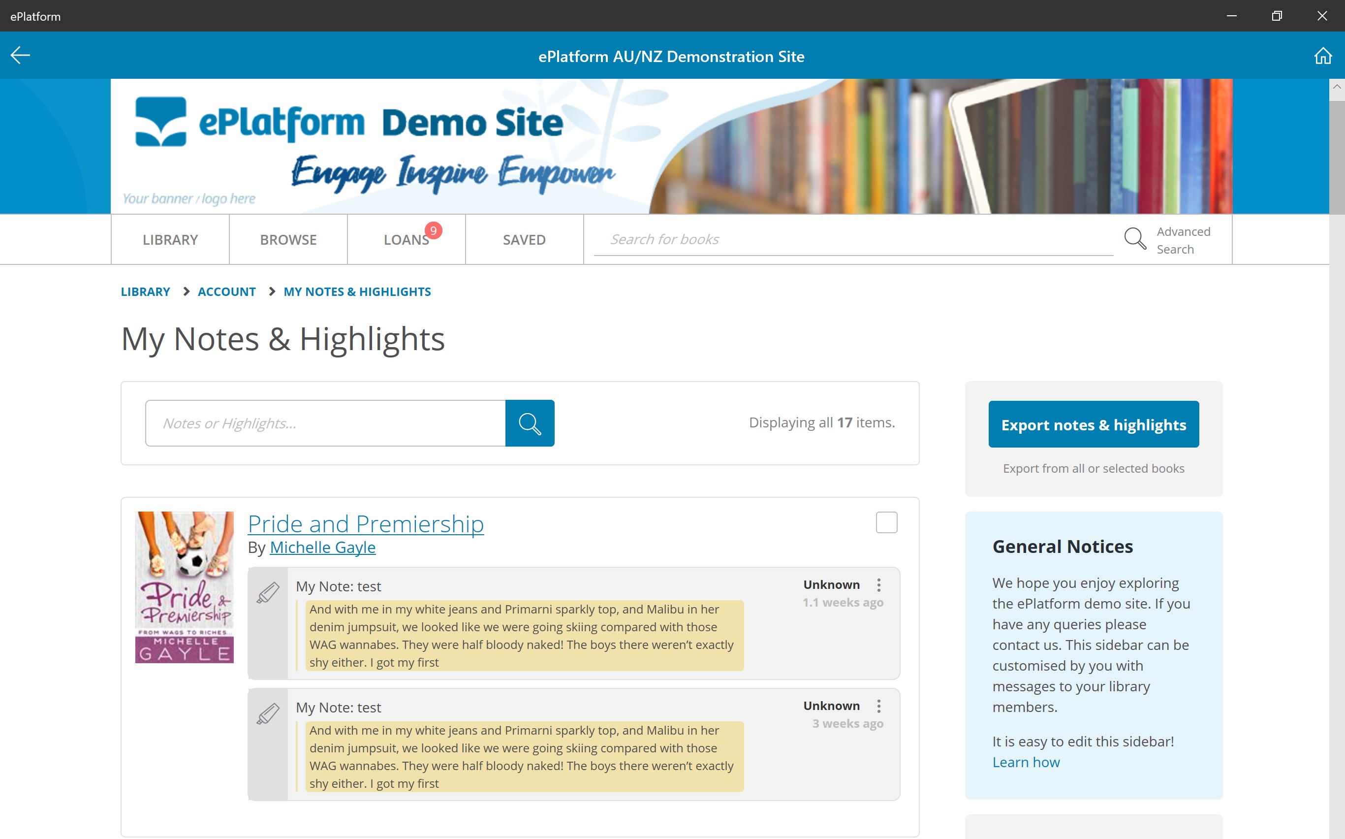Open Michelle Gayle author link
1345x839 pixels.
pyautogui.click(x=322, y=548)
